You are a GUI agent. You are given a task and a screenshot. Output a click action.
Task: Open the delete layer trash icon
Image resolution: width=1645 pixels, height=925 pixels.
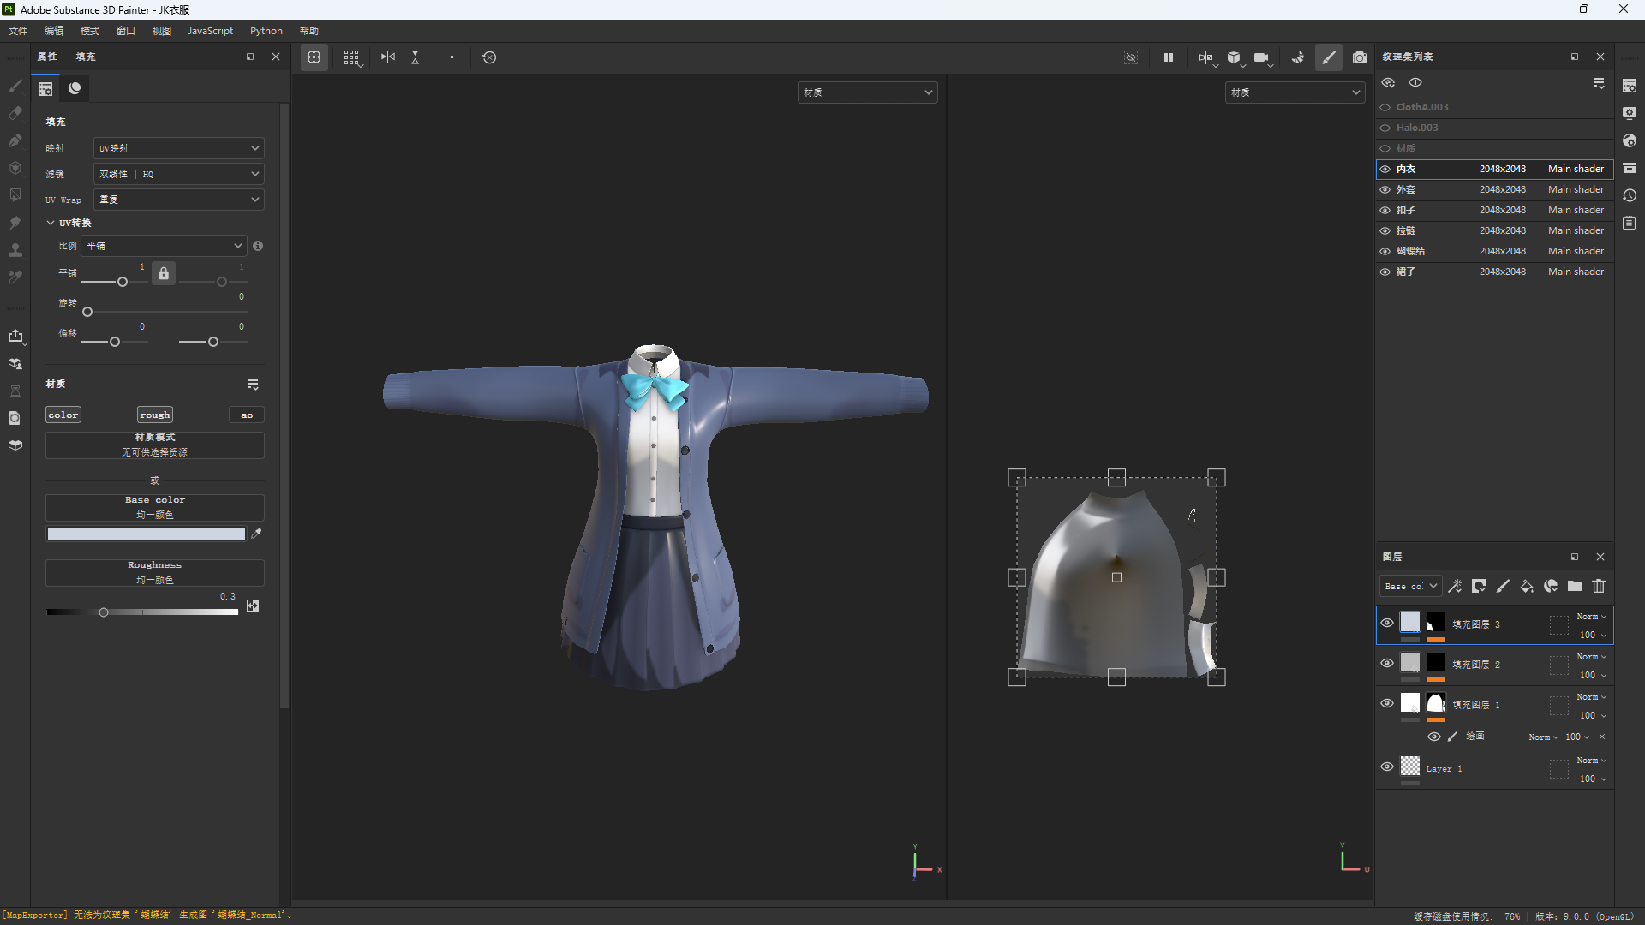tap(1599, 587)
